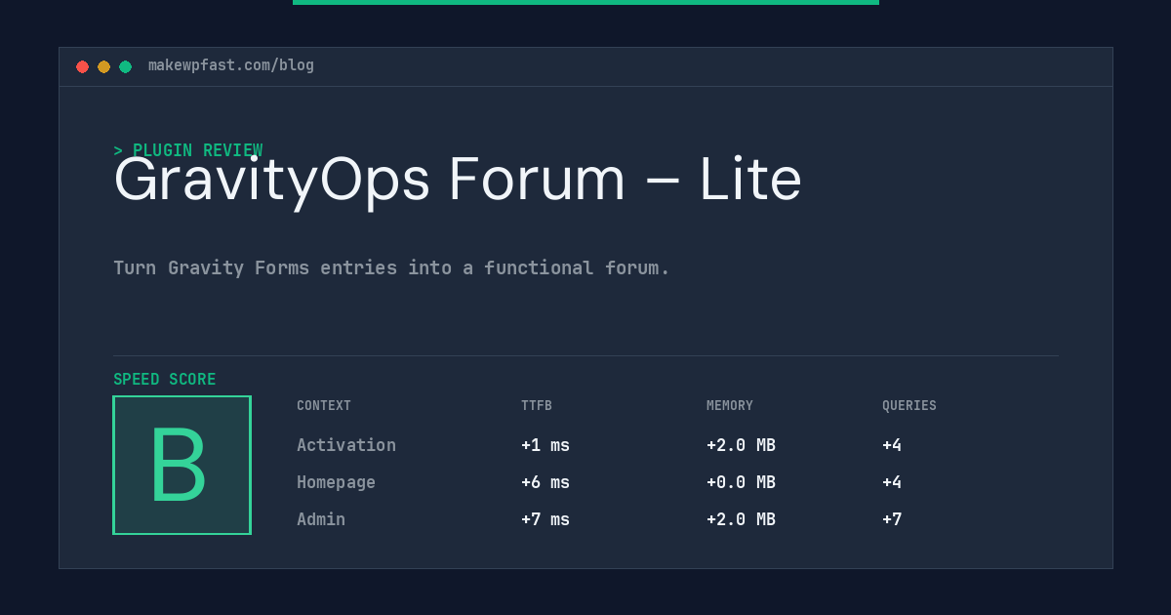The image size is (1171, 615).
Task: Click the Admin queries value +7
Action: click(892, 519)
